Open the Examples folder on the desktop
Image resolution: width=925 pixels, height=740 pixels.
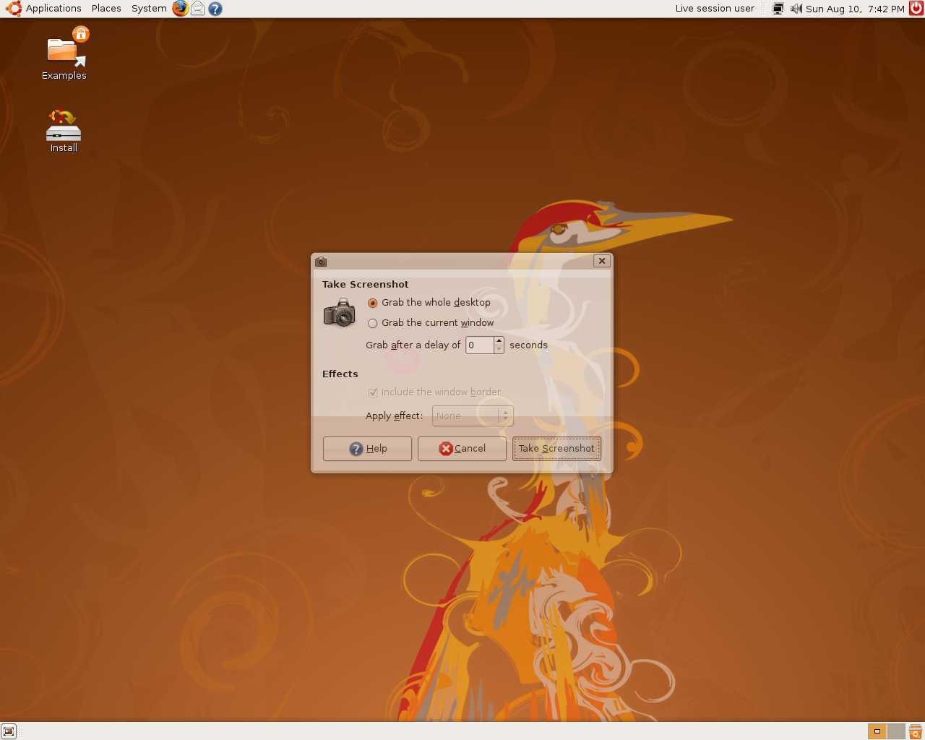tap(64, 51)
